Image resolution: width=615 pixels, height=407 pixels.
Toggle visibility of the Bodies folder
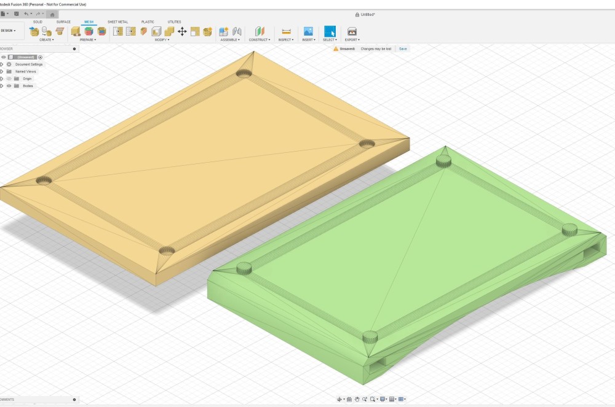(9, 86)
